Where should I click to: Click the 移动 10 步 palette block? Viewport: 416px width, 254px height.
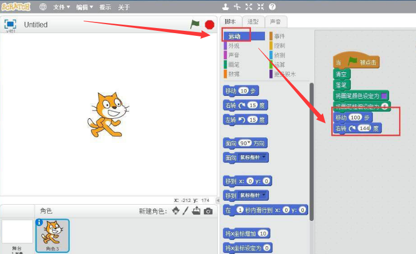pyautogui.click(x=241, y=91)
